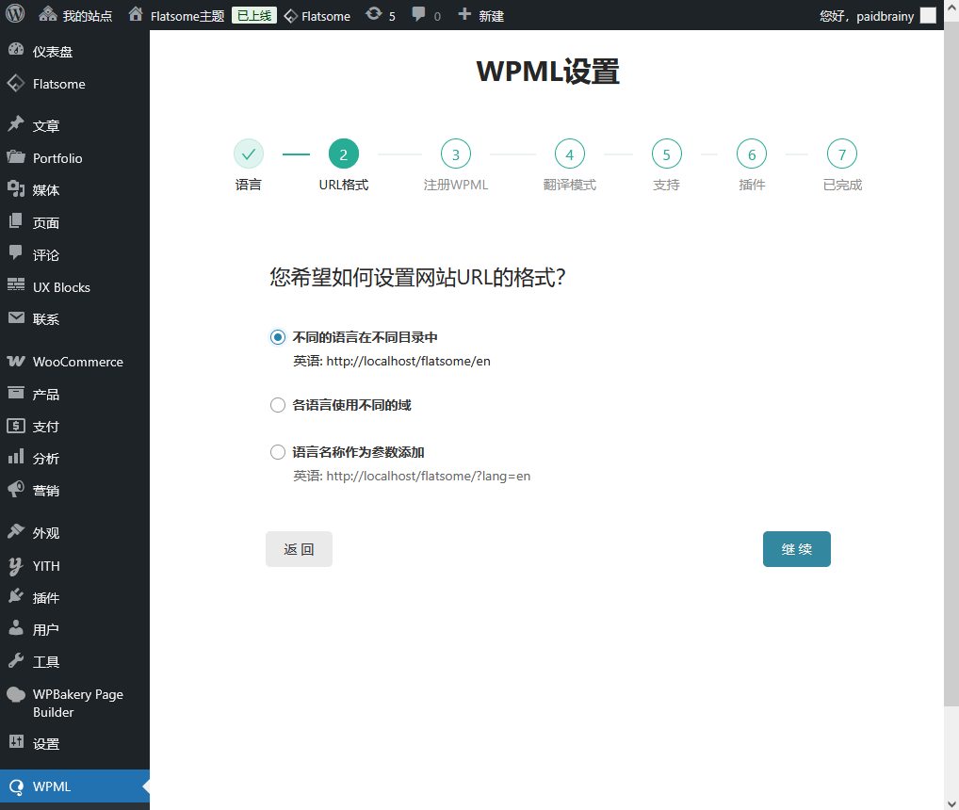The height and width of the screenshot is (810, 959).
Task: Click the 设置 sliders icon in sidebar
Action: (x=16, y=743)
